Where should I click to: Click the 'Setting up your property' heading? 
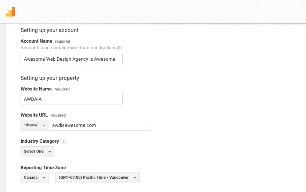coord(50,78)
